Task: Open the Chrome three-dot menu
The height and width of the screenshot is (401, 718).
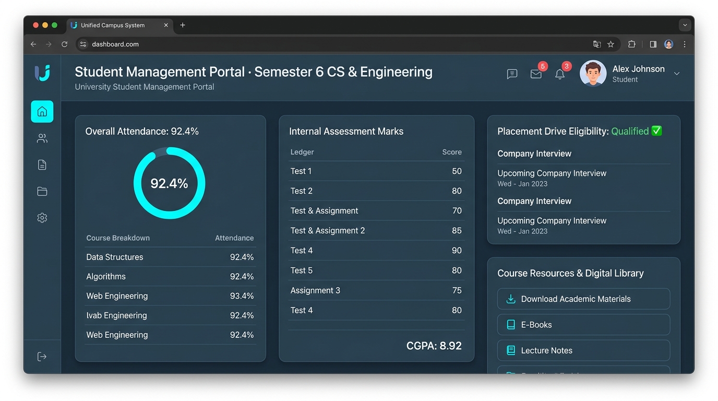Action: (x=685, y=44)
